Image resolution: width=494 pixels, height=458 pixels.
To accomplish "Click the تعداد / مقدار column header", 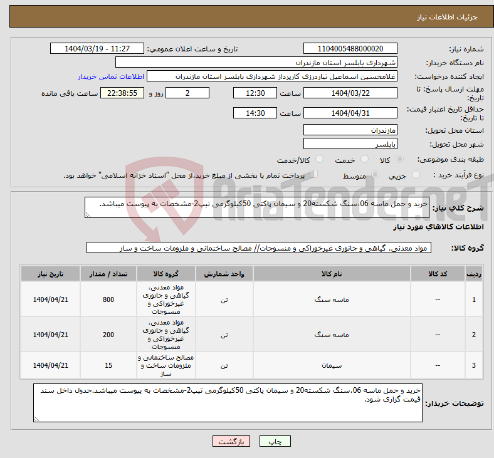I will click(x=108, y=274).
